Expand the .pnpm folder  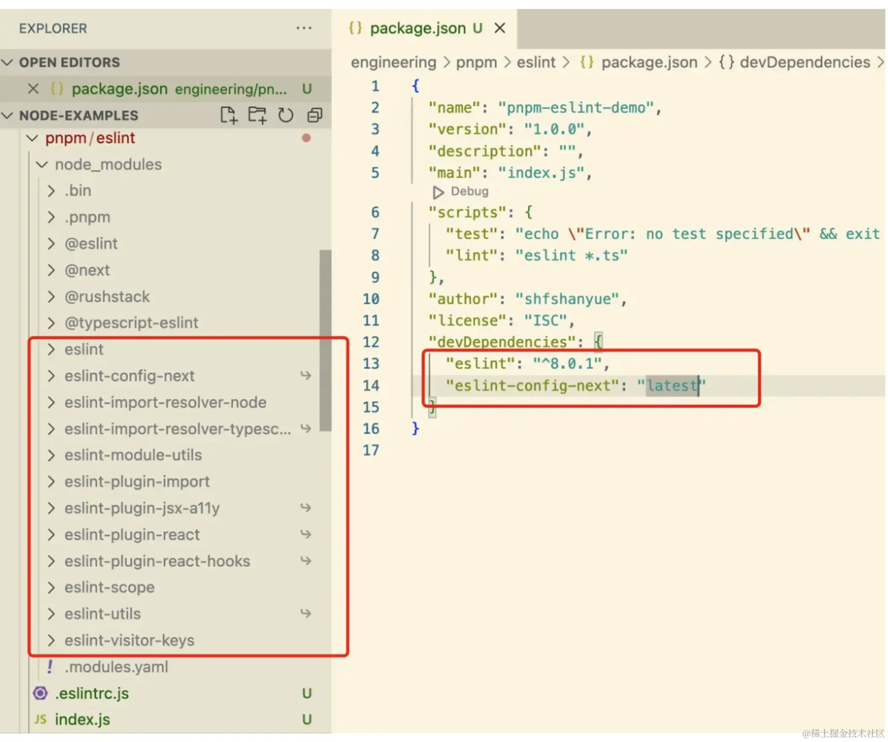tap(50, 217)
